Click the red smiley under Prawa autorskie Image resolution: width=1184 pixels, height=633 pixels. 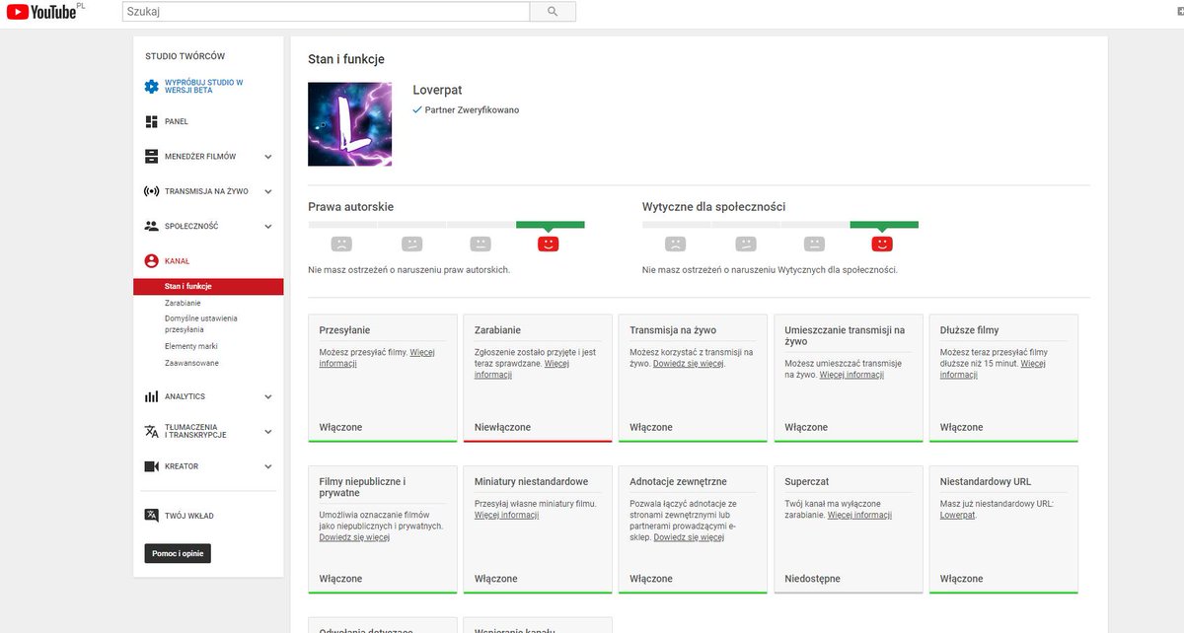(x=549, y=243)
